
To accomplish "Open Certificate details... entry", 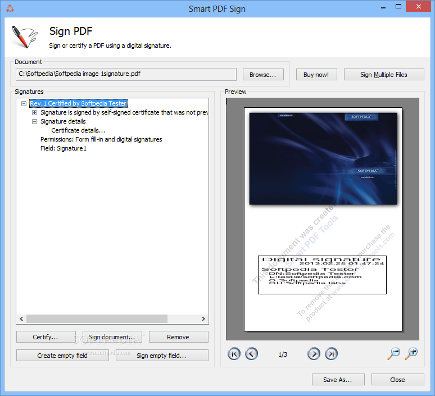I will (x=78, y=130).
